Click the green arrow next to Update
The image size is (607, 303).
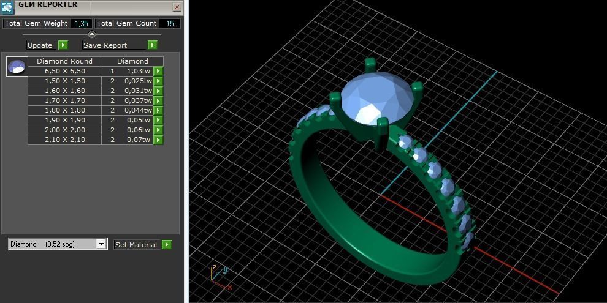(63, 45)
